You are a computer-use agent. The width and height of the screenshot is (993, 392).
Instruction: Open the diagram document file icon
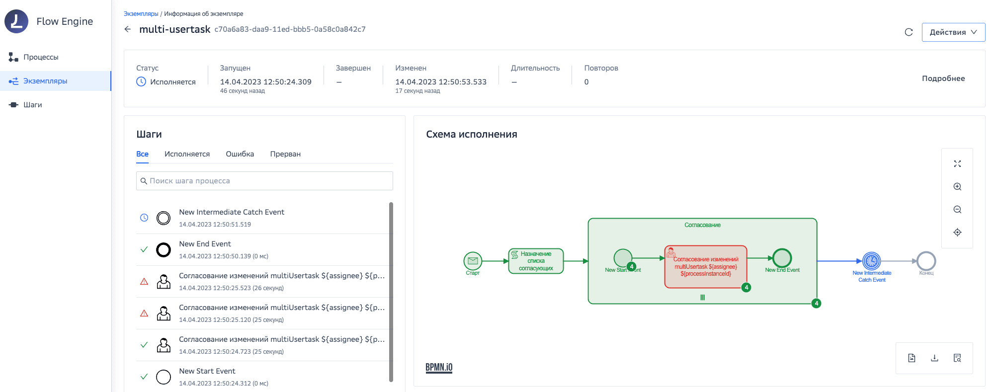click(911, 358)
